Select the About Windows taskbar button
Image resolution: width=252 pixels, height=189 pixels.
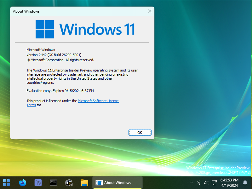coord(117,183)
